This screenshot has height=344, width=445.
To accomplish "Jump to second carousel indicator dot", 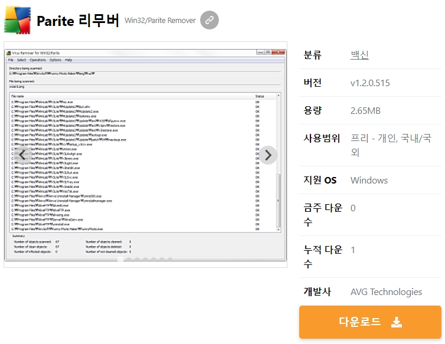I will tap(129, 259).
